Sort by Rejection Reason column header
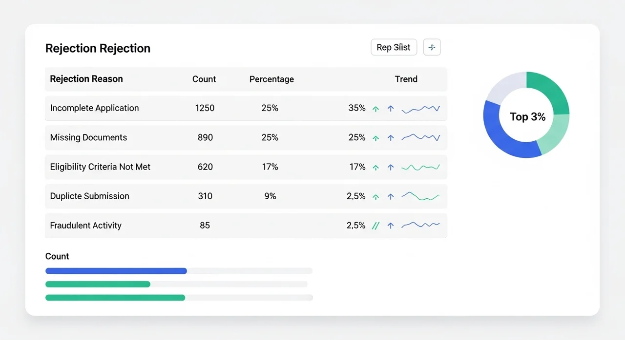 coord(86,79)
